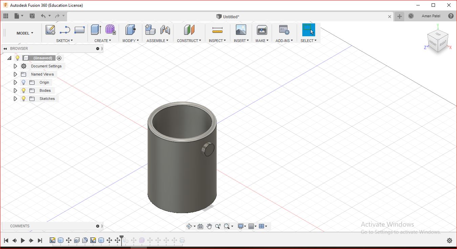The image size is (457, 249).
Task: Toggle visibility lightbulb of Bodies folder
Action: click(23, 90)
